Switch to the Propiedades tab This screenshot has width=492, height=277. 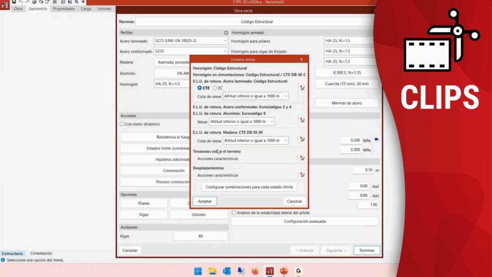tap(64, 9)
